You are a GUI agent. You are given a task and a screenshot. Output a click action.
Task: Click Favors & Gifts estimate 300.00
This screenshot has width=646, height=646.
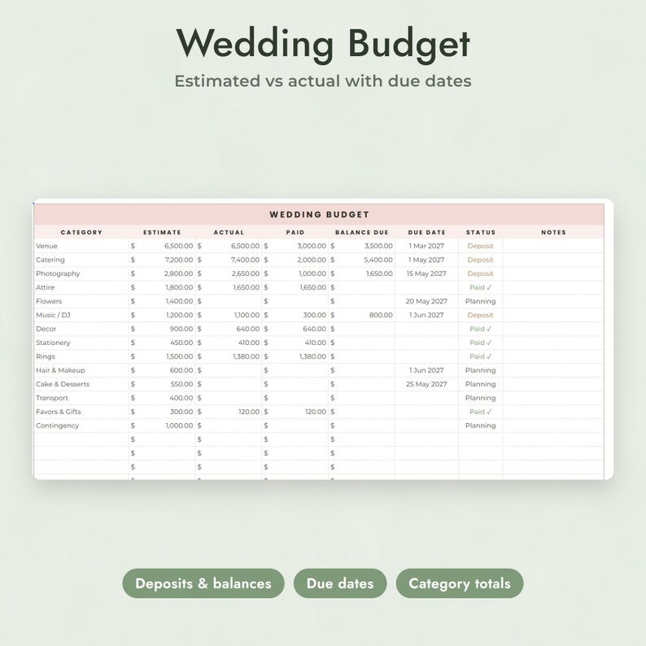(x=162, y=412)
